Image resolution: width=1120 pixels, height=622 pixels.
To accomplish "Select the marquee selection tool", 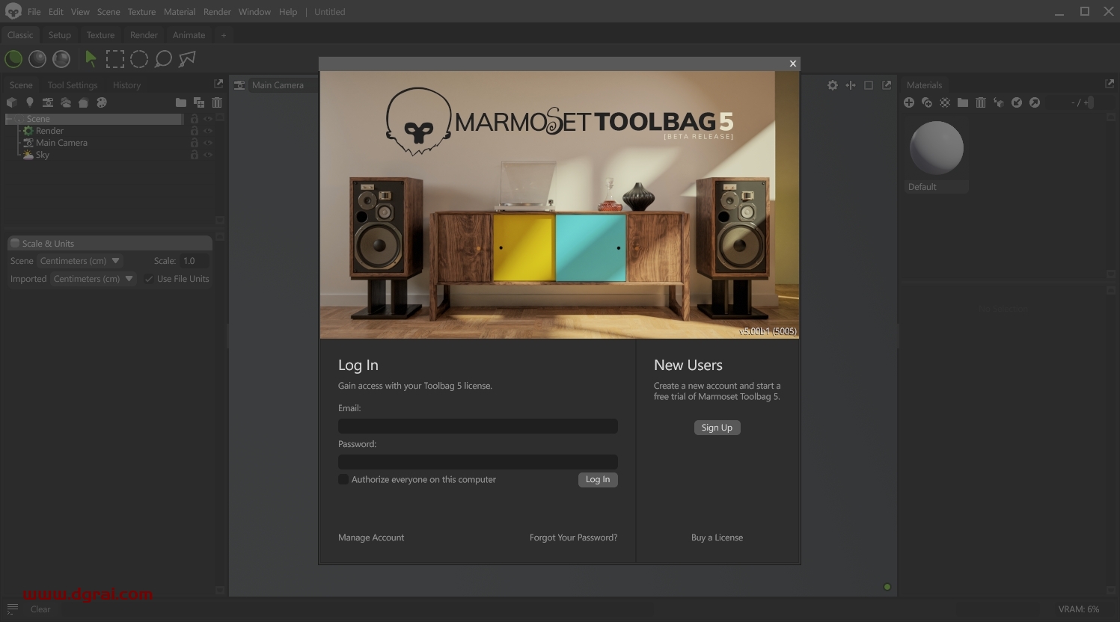I will 115,58.
